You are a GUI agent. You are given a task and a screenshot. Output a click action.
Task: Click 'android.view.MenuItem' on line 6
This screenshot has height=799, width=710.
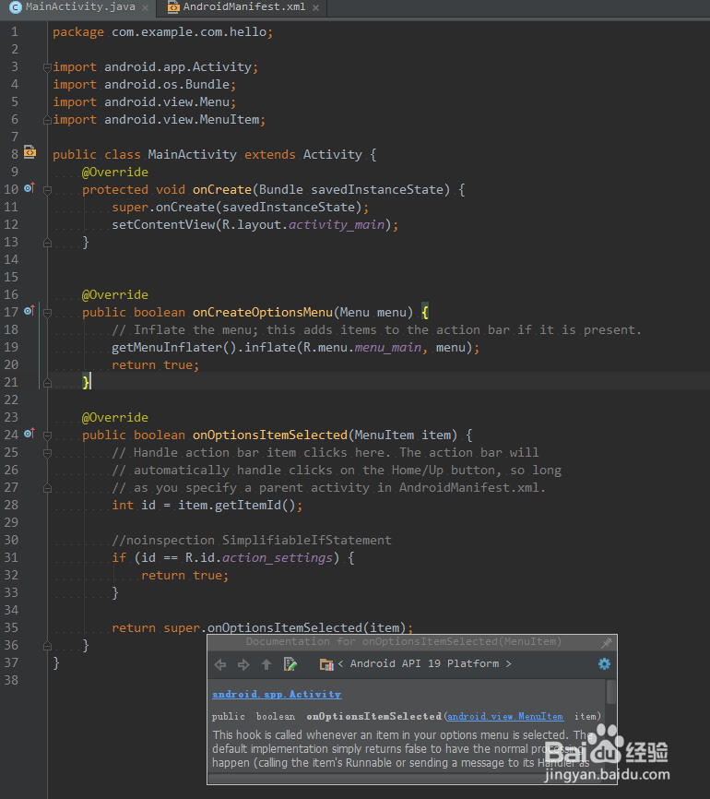coord(182,120)
